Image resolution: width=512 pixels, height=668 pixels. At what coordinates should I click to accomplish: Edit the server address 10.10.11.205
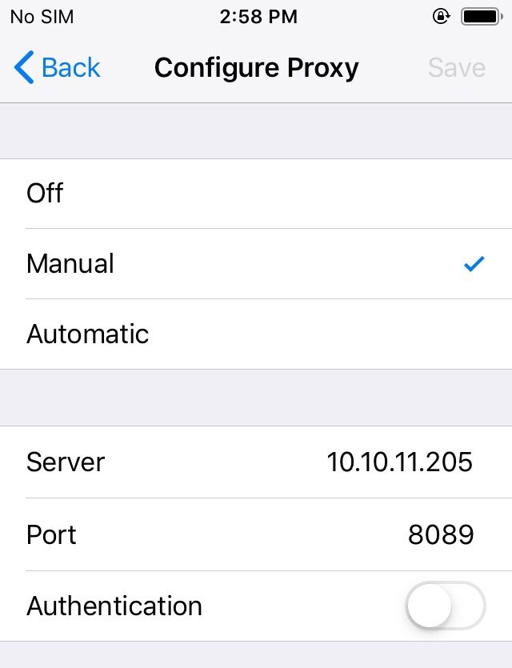[399, 462]
